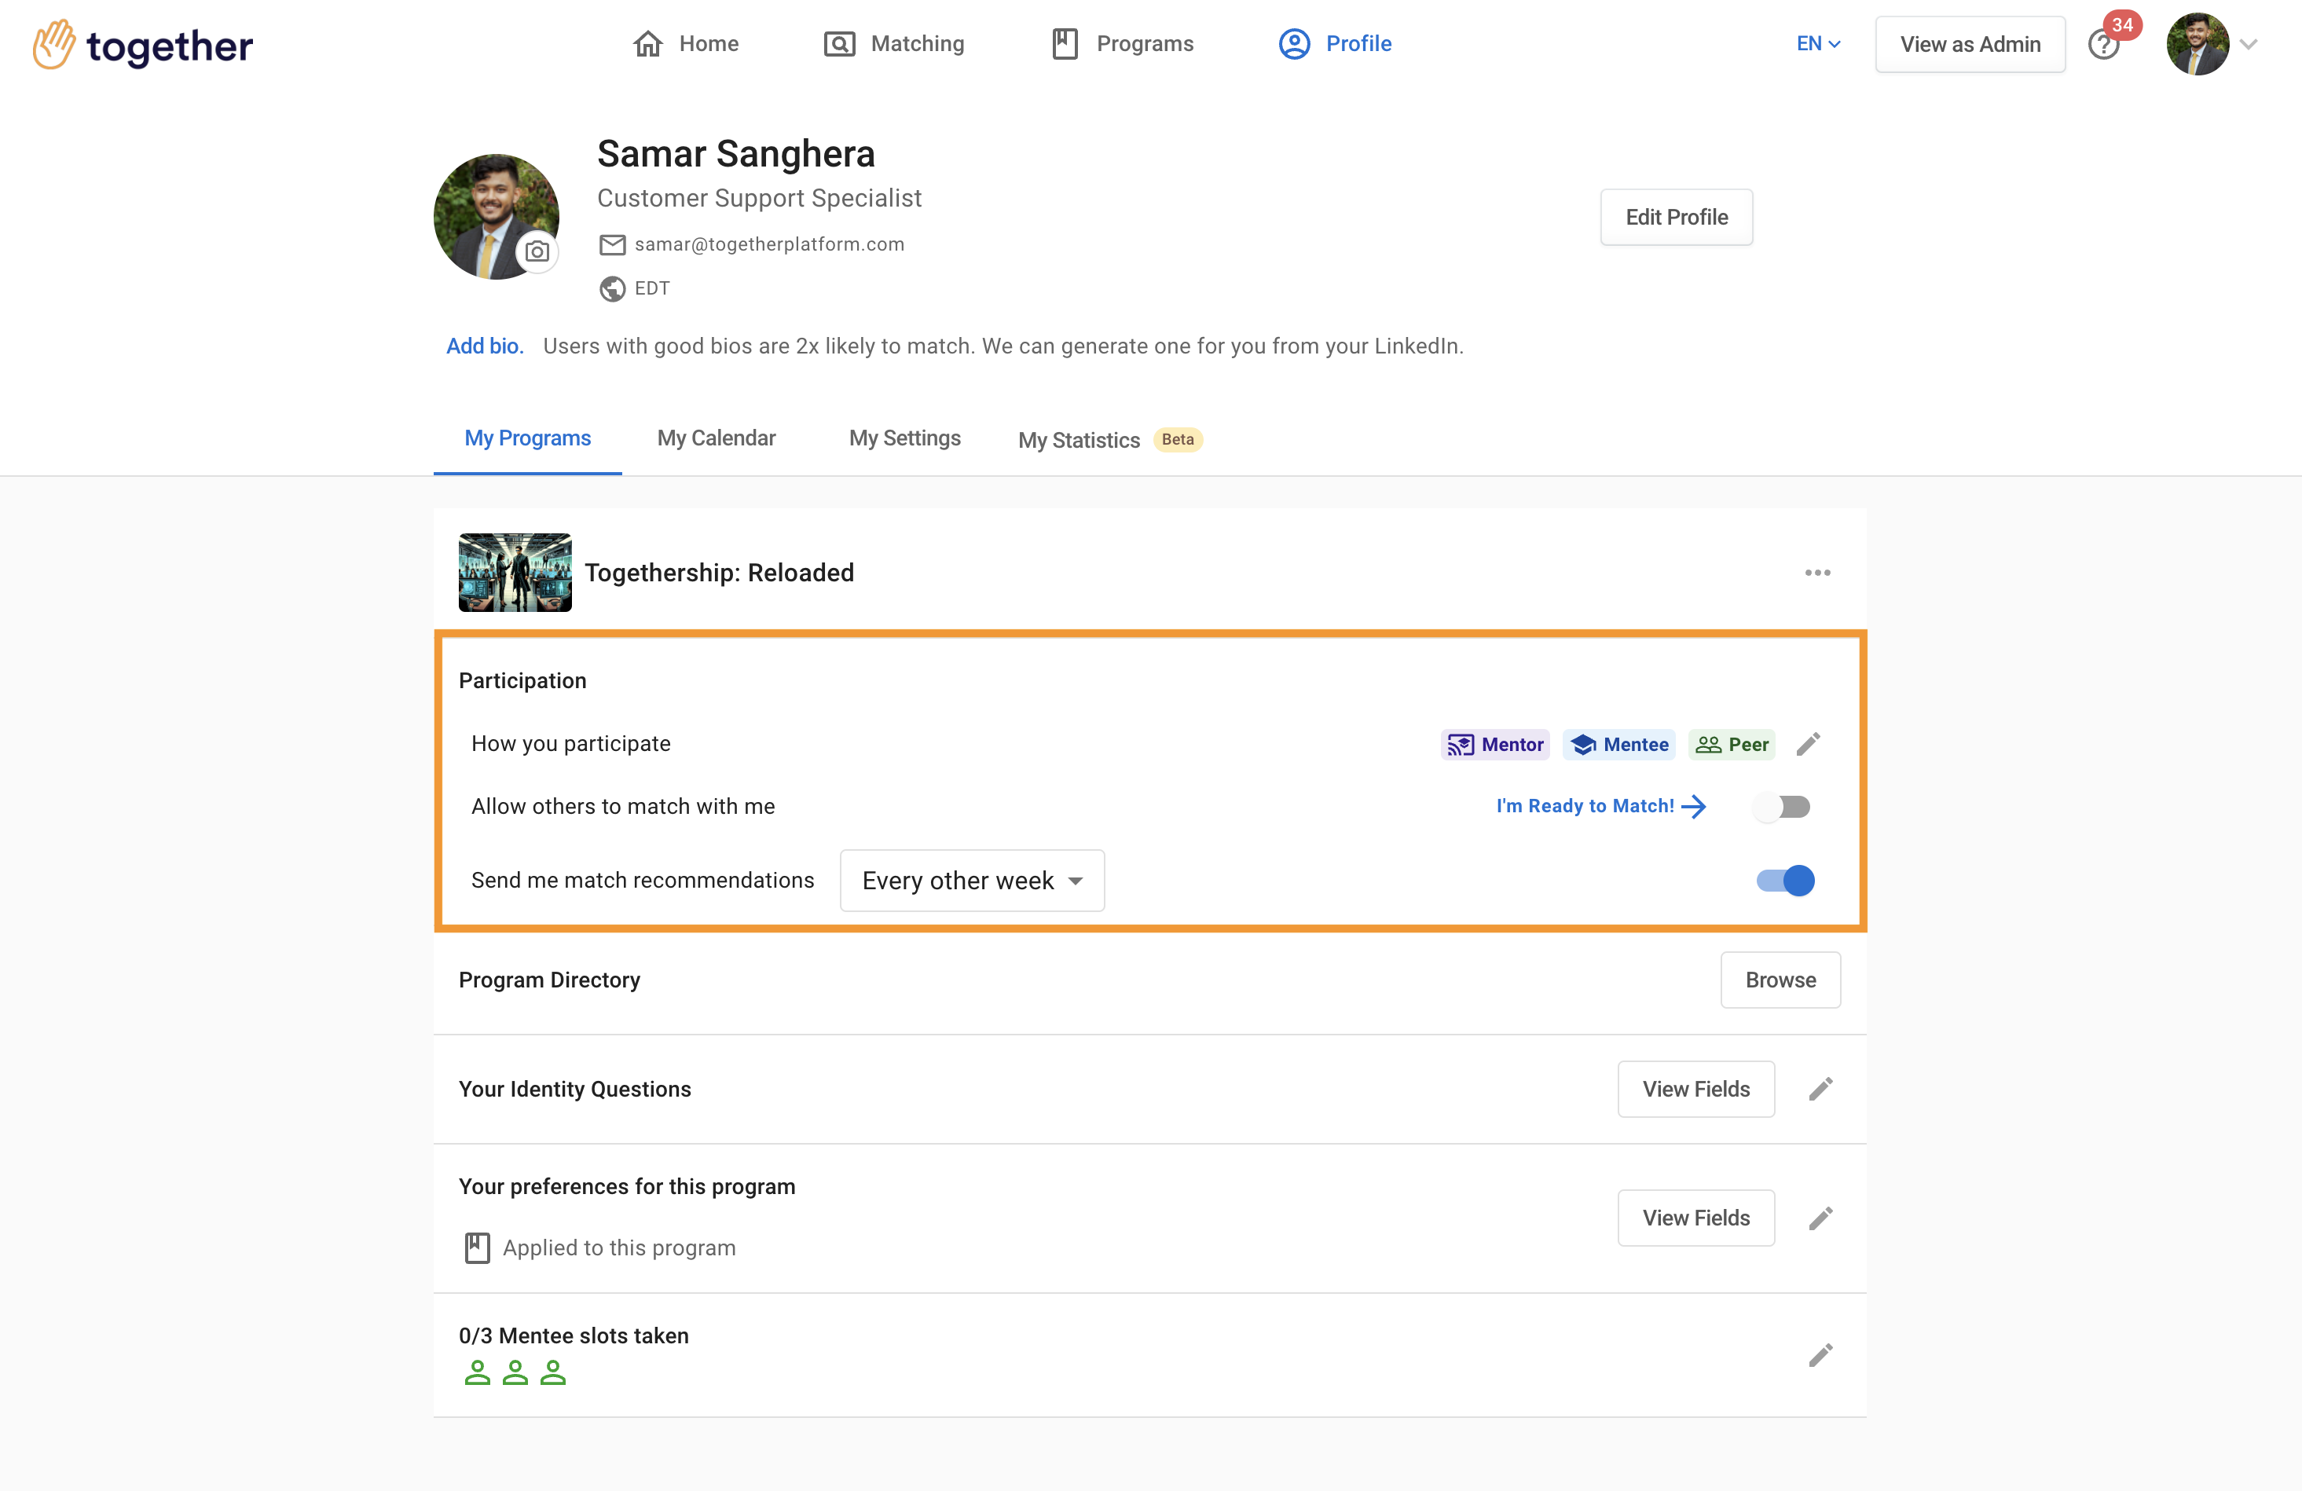Click the large Samar Sanghera profile photo

click(x=497, y=217)
